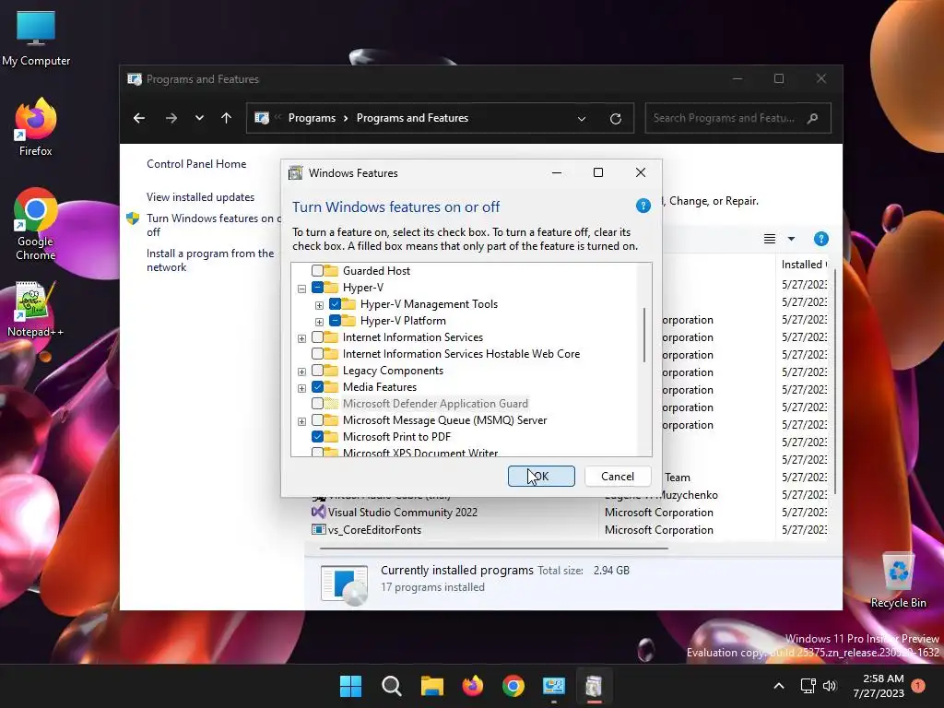Open View installed updates link
Screen dimensions: 944x708
pyautogui.click(x=200, y=197)
